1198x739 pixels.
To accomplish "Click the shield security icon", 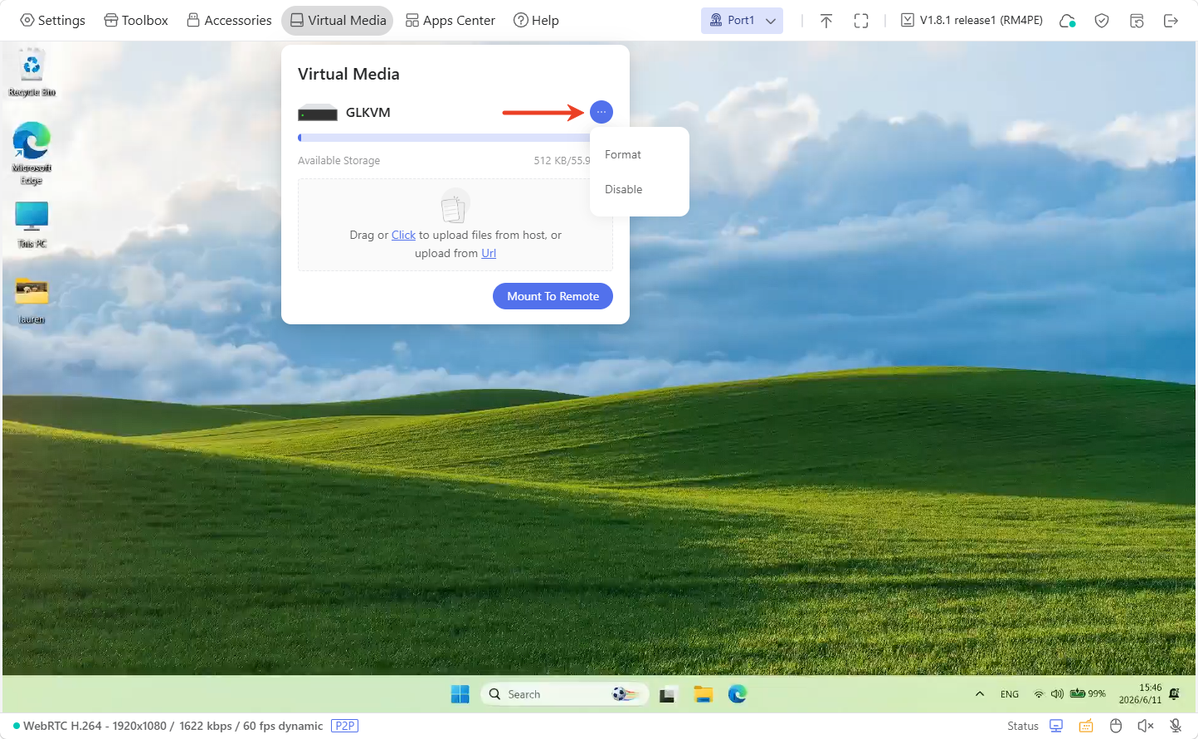I will click(1102, 21).
